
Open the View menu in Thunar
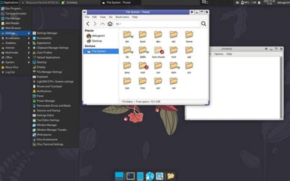click(x=103, y=17)
